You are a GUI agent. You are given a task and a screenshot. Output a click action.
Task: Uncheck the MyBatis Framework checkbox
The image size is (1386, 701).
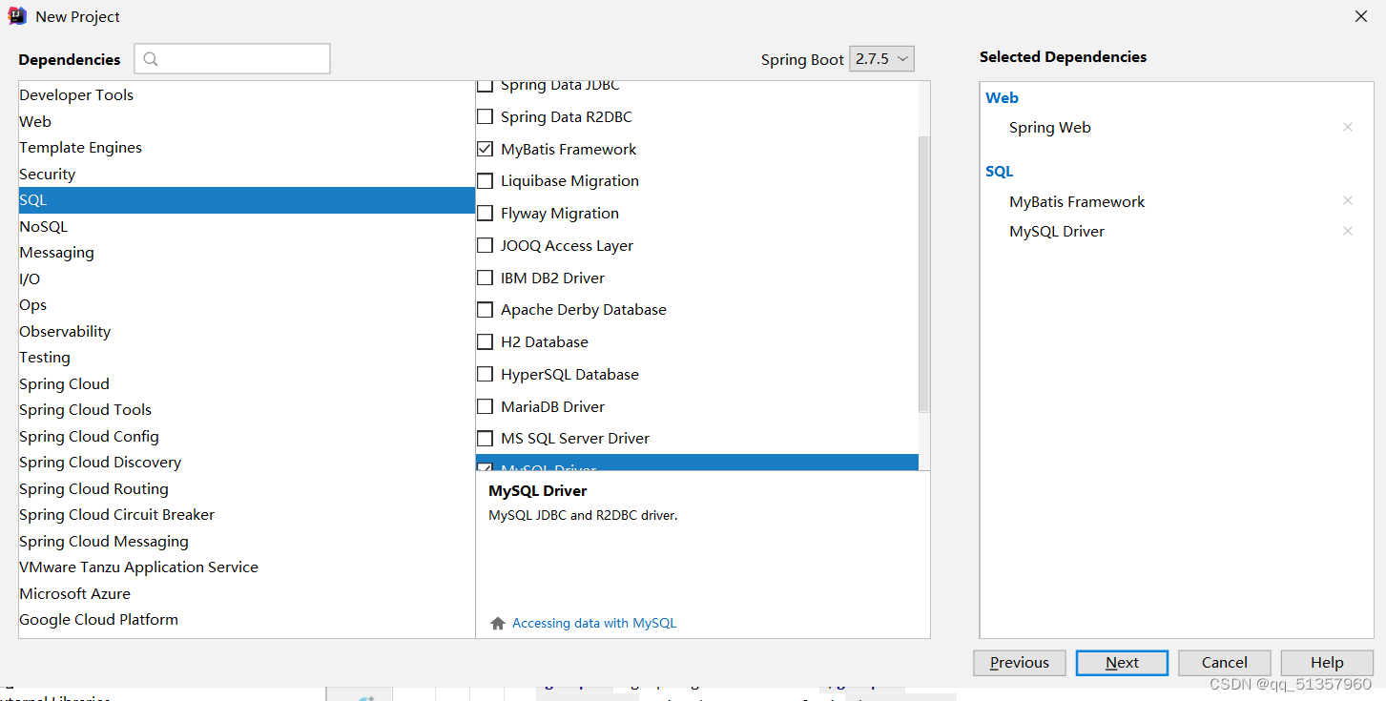(485, 149)
